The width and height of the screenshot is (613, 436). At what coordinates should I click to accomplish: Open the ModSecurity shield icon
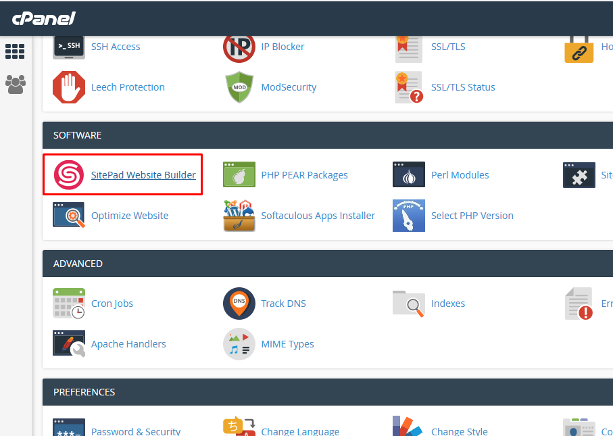239,87
